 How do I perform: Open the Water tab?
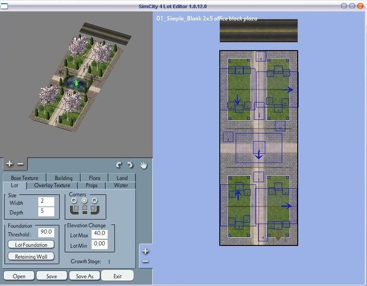[121, 185]
